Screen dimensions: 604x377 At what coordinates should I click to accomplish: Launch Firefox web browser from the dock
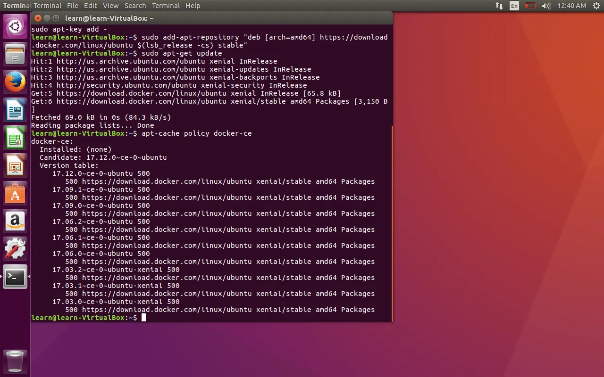[x=15, y=82]
